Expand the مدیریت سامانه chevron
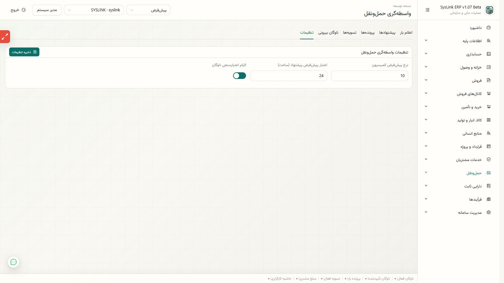The width and height of the screenshot is (504, 283). [426, 212]
